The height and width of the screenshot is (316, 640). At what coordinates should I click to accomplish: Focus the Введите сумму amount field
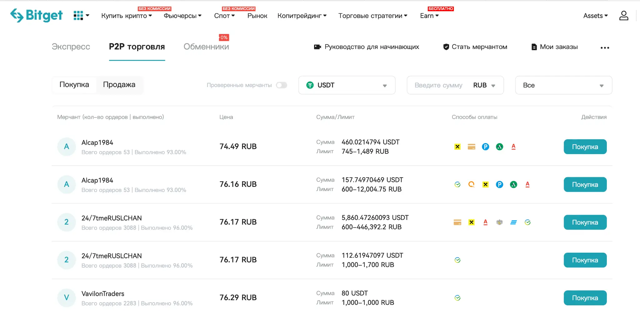[x=438, y=85]
